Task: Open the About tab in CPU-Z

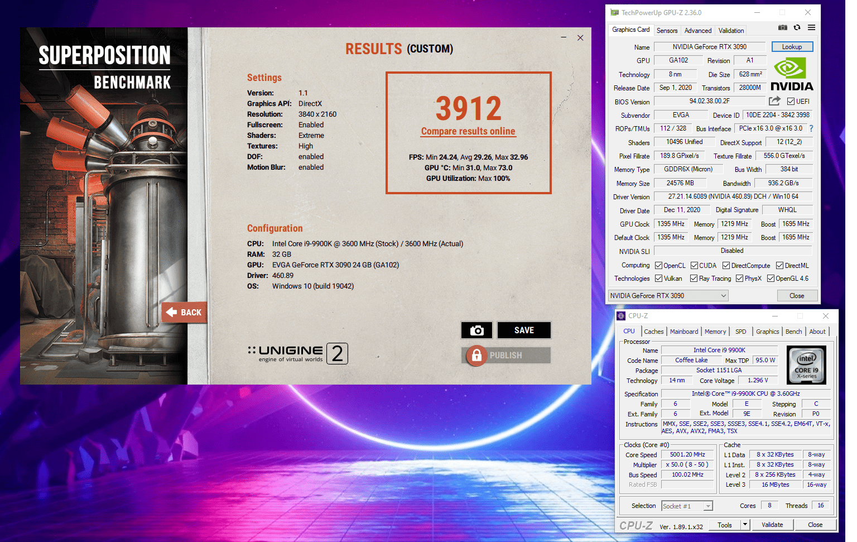Action: coord(817,332)
